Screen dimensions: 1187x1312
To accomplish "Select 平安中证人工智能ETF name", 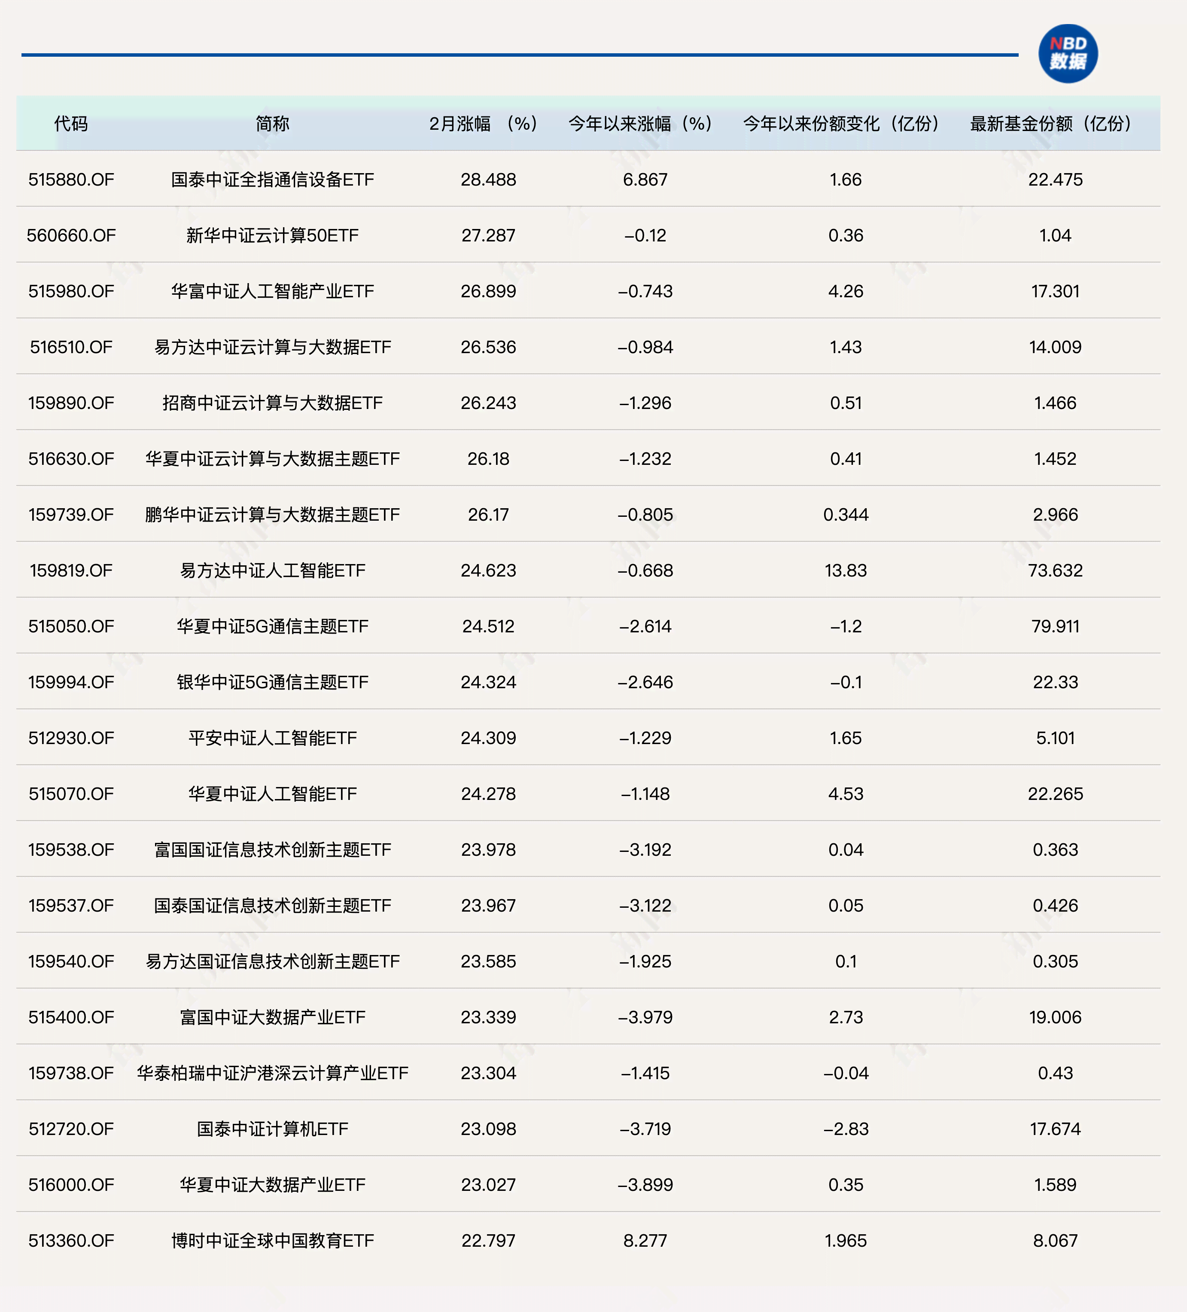I will tap(273, 738).
